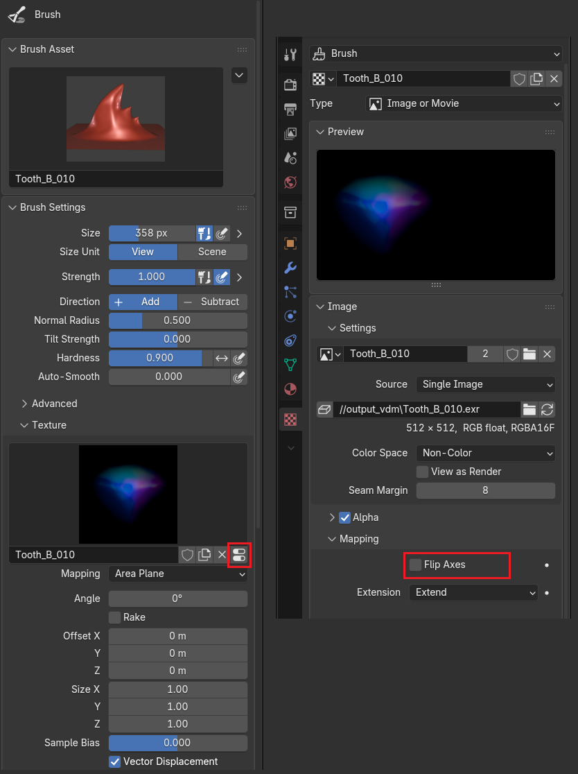Open the Material properties tab icon

tap(290, 389)
